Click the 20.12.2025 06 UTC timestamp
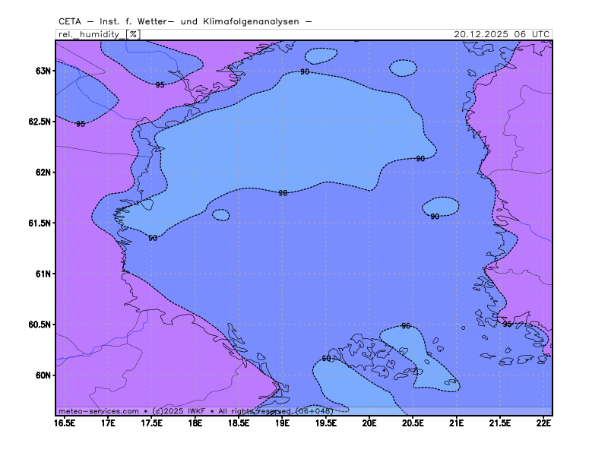The height and width of the screenshot is (456, 608). [502, 34]
